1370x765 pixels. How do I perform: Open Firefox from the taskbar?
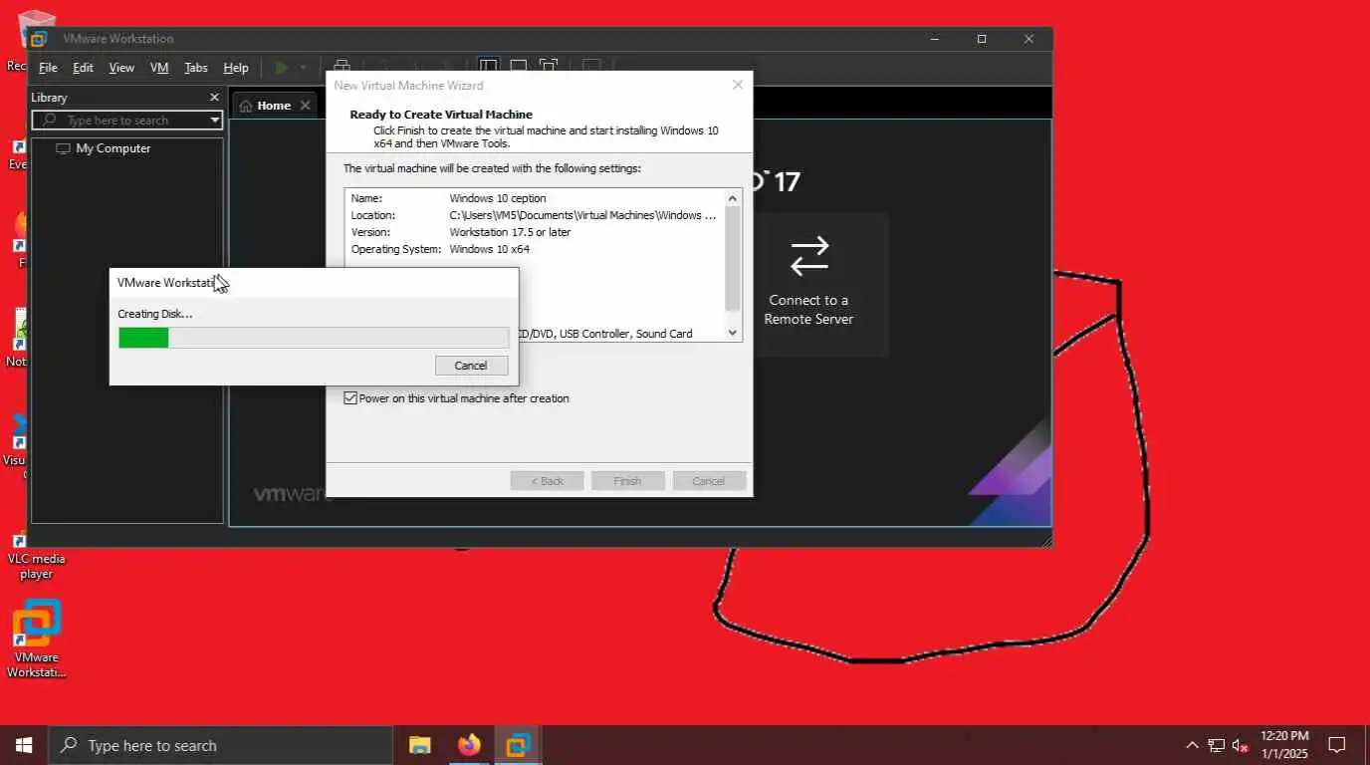point(469,745)
